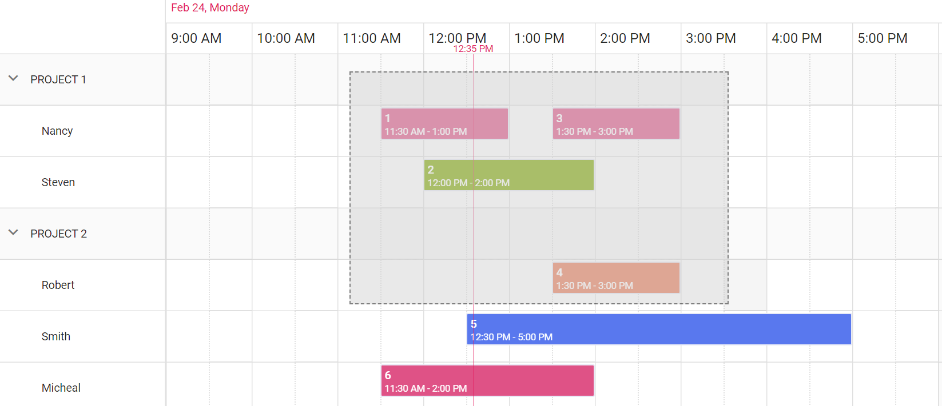Collapse the PROJECT 2 group chevron
942x406 pixels.
tap(13, 233)
